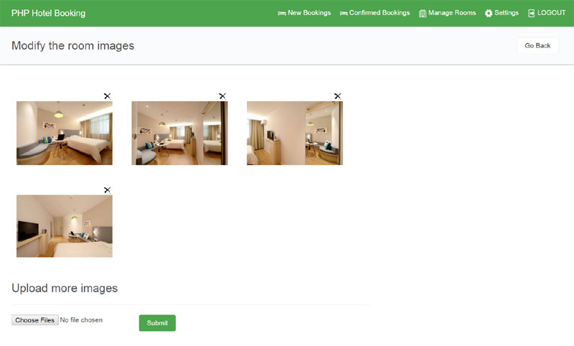Remove the bottom-row room image using X
Viewport: 574px width, 346px height.
(107, 190)
